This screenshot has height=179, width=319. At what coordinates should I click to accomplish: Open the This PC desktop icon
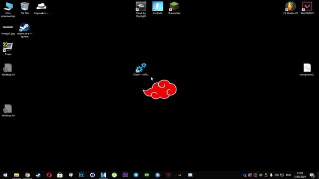point(8,9)
